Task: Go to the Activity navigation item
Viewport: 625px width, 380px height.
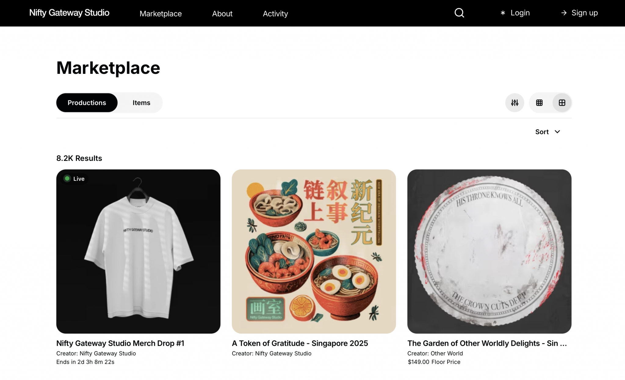Action: click(275, 13)
